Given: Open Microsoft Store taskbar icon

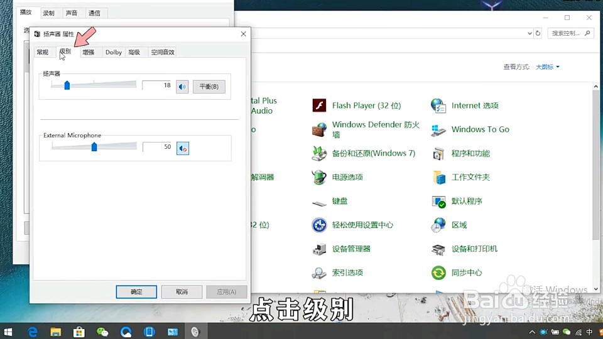Looking at the screenshot, I should [x=79, y=331].
